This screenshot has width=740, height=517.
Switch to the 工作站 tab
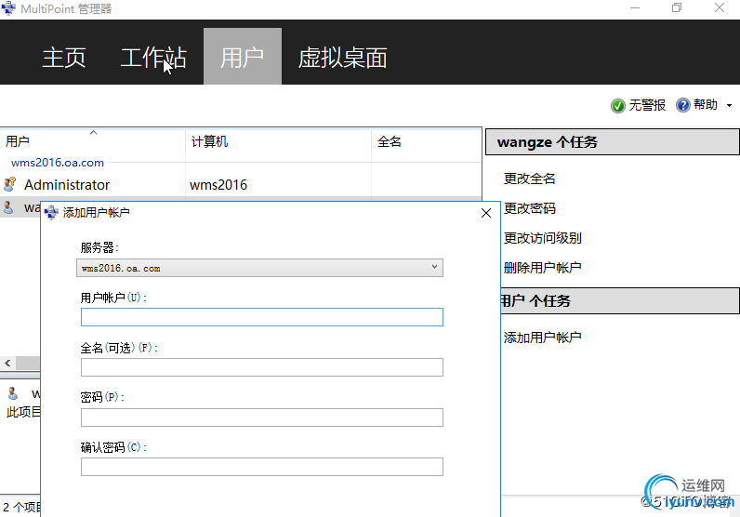point(153,57)
